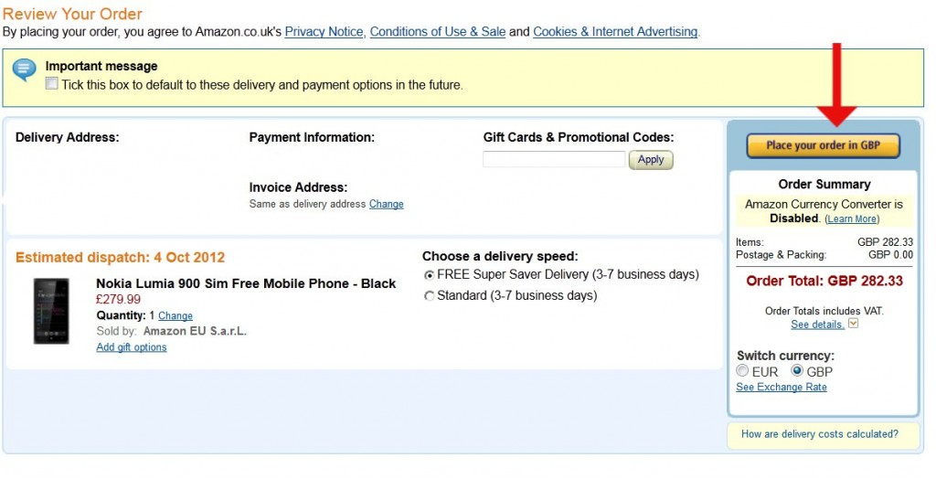
Task: Open Learn More about Currency Converter
Action: 852,219
